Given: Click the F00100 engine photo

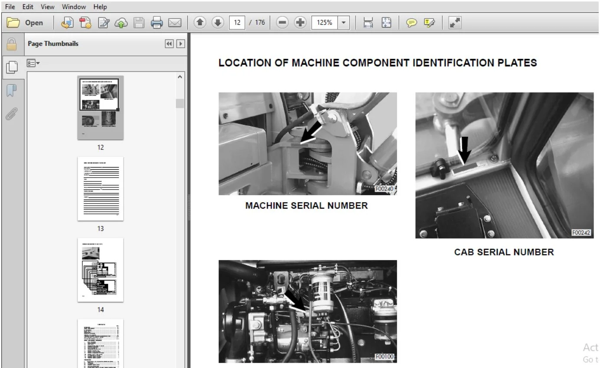Looking at the screenshot, I should tap(307, 311).
